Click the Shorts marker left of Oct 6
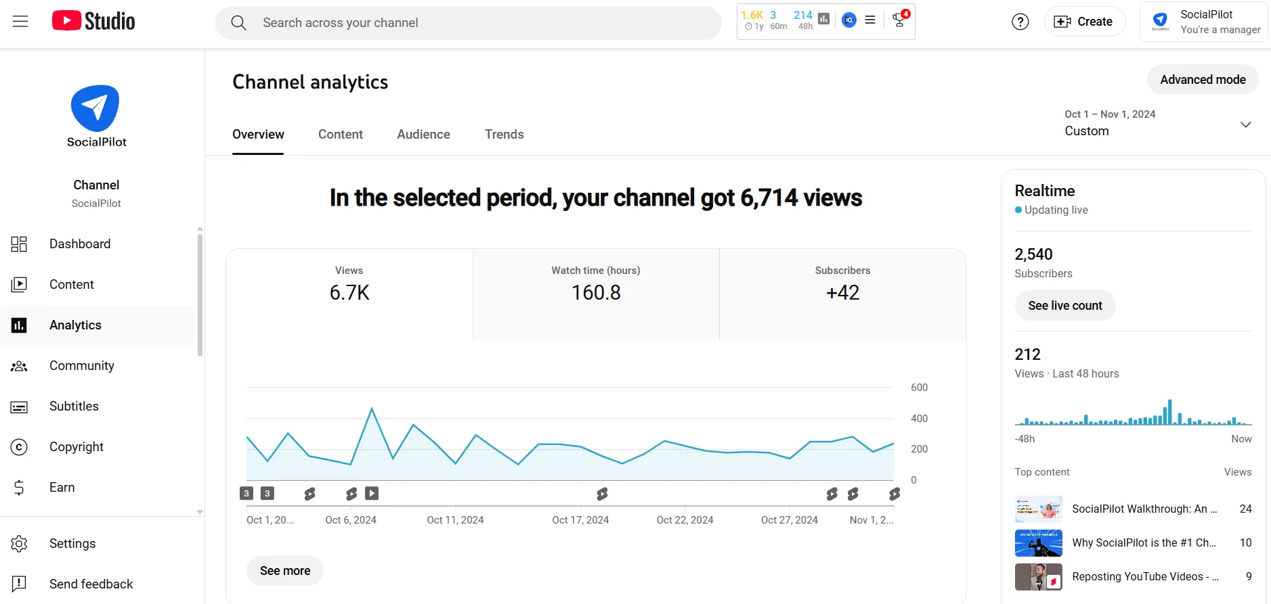 coord(309,494)
